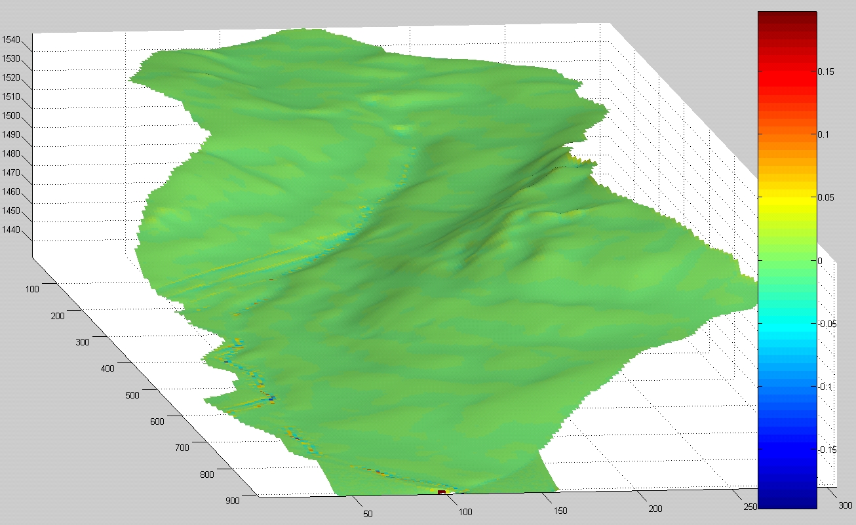
Task: Click the dark red spot at the surface's bottom edge
Action: click(x=442, y=492)
